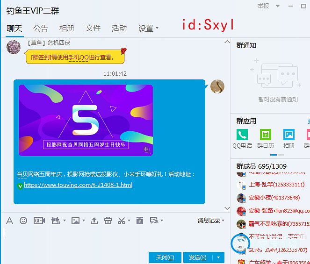Click the upload file icon
Viewport: 310px width, 264px height.
(x=94, y=221)
